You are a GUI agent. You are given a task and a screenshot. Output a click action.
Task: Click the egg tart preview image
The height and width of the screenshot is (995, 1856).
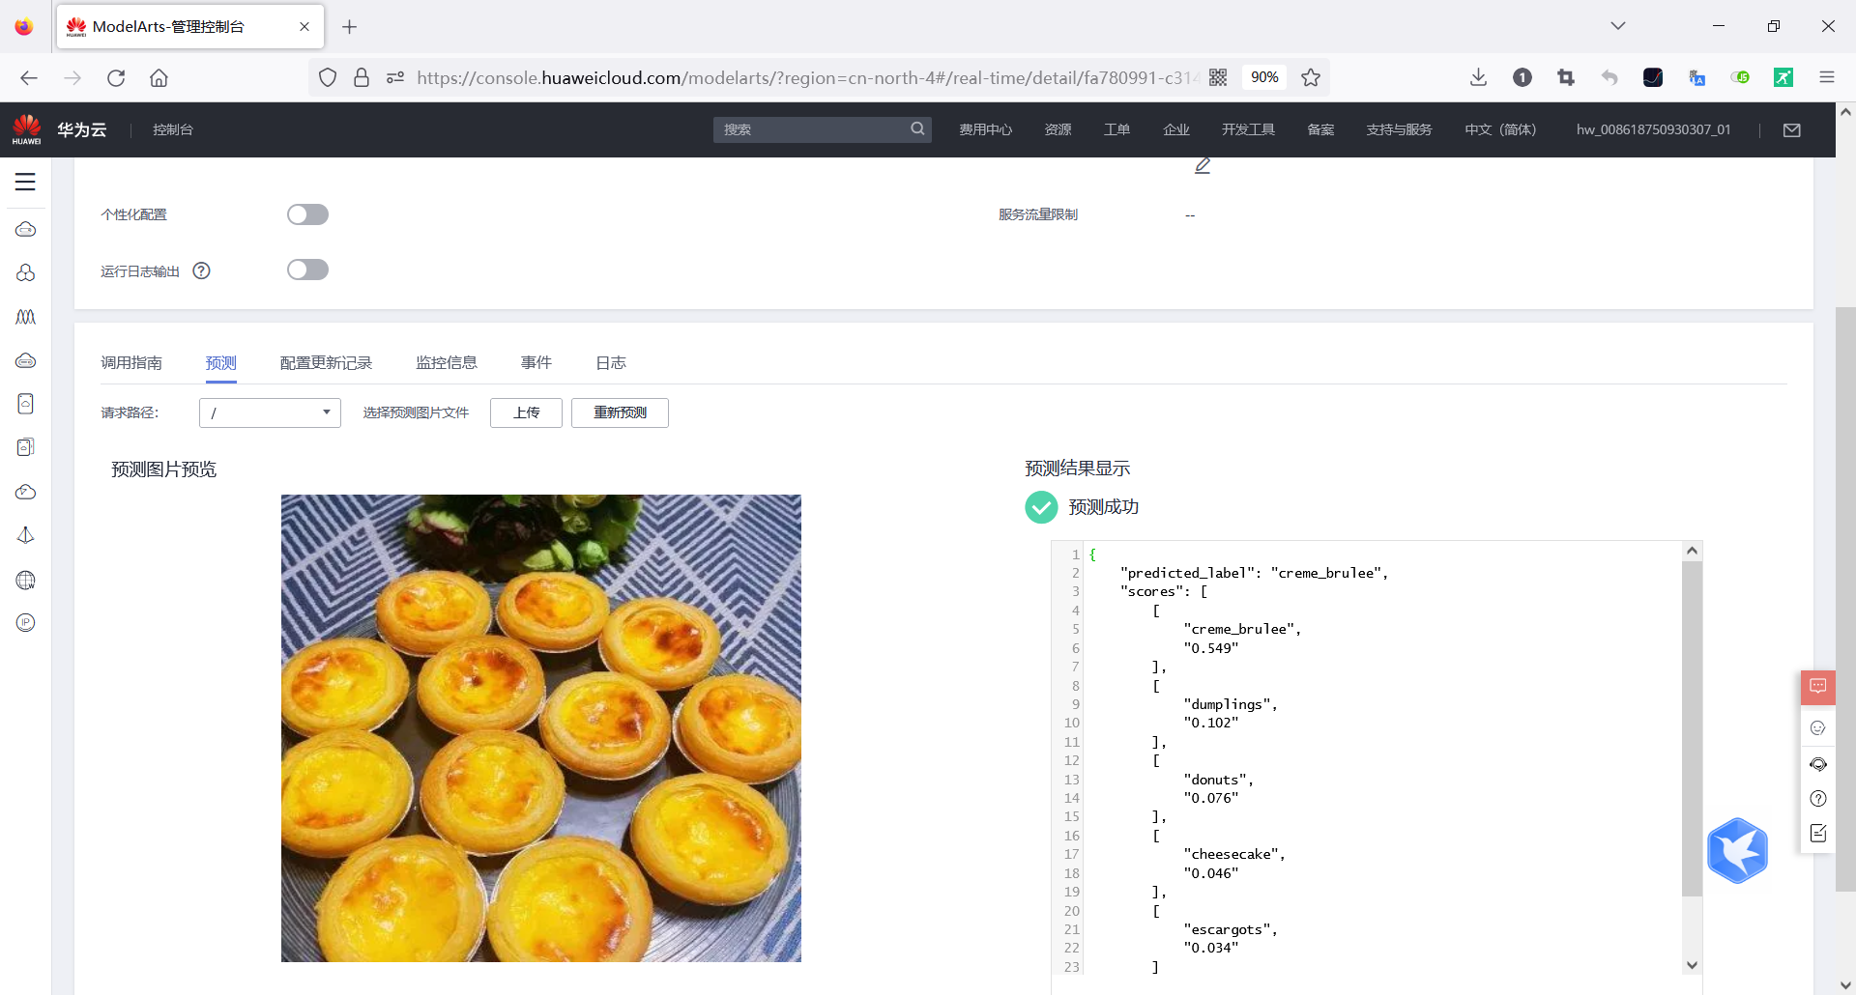541,728
